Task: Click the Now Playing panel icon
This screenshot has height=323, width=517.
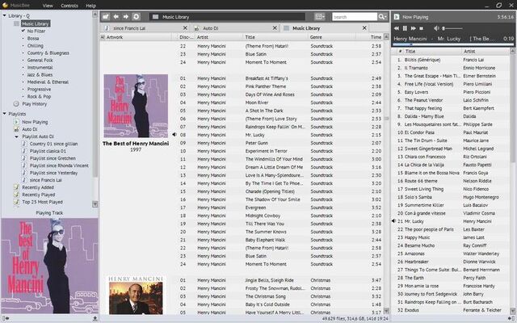Action: click(x=397, y=17)
